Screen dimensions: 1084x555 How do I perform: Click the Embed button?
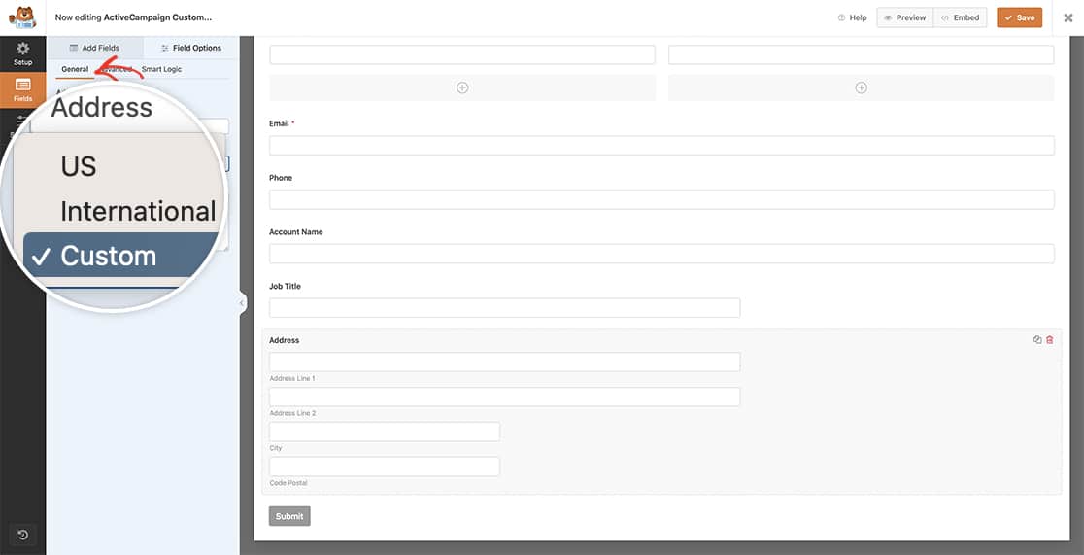pos(961,18)
